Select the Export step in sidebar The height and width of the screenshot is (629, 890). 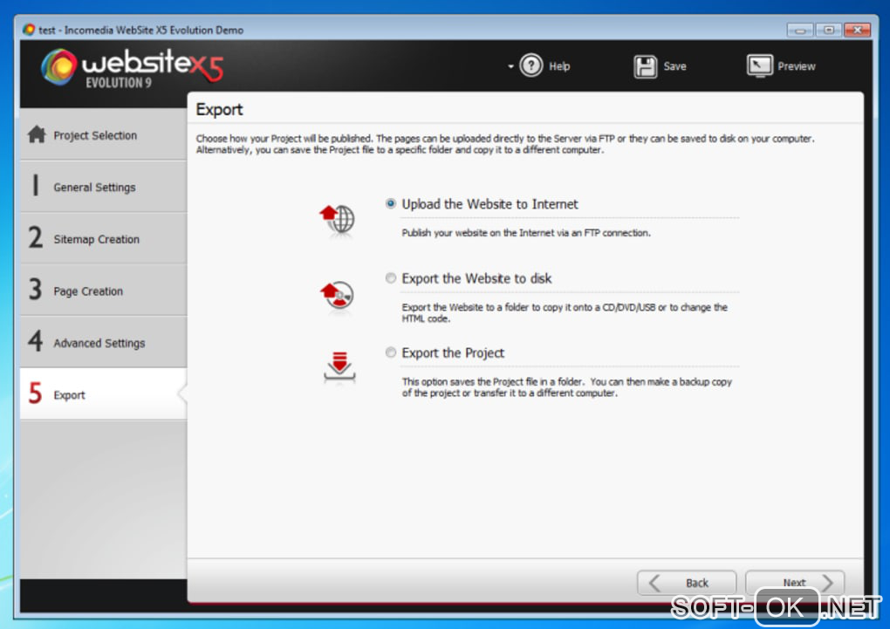pos(103,394)
